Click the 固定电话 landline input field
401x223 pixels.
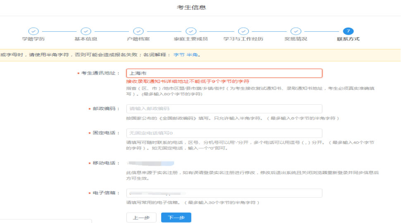[x=224, y=133]
